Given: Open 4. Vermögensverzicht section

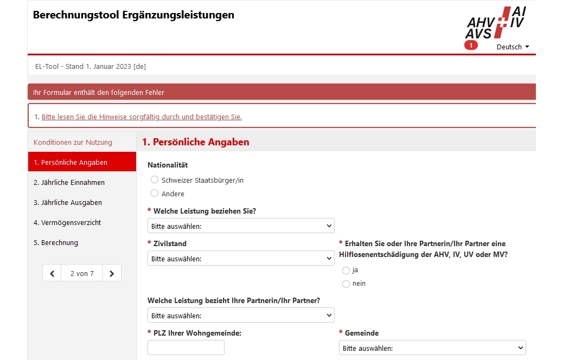Looking at the screenshot, I should tap(67, 223).
